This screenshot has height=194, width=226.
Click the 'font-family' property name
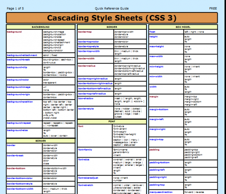(x=85, y=150)
